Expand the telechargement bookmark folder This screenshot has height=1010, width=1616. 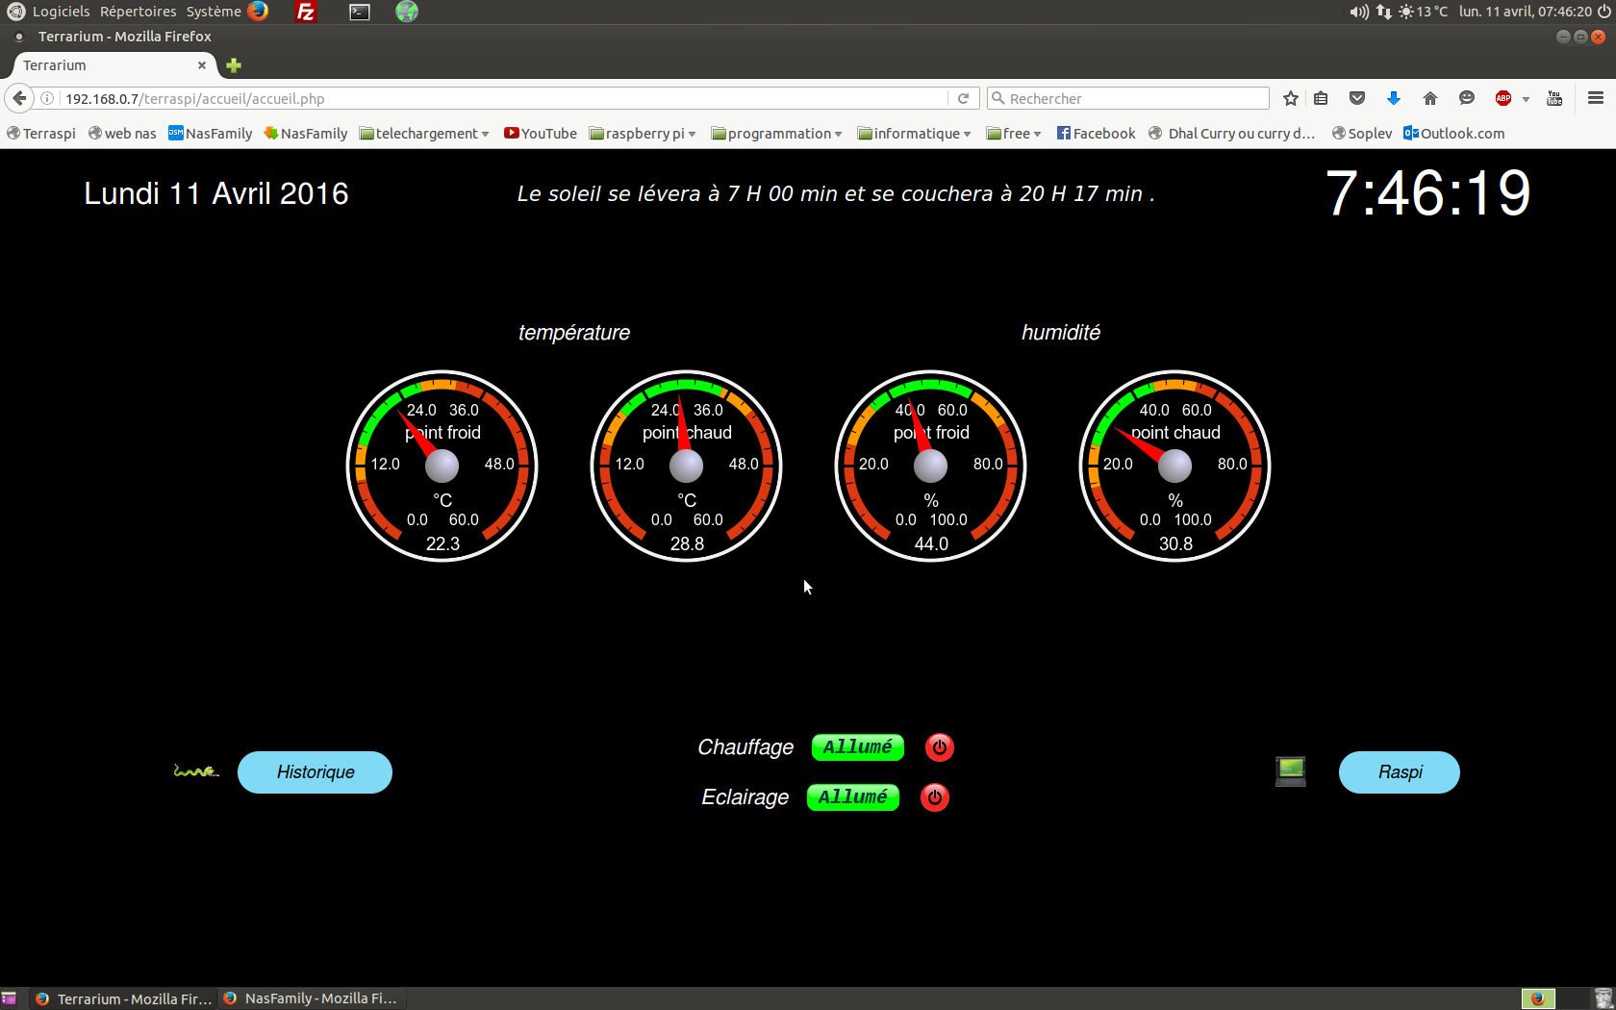(424, 134)
